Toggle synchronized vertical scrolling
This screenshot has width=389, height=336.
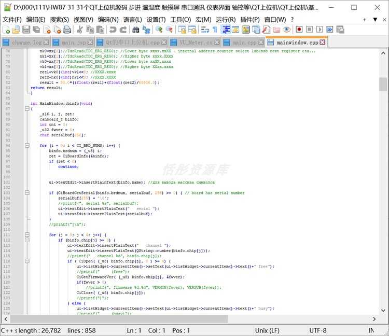click(x=182, y=30)
